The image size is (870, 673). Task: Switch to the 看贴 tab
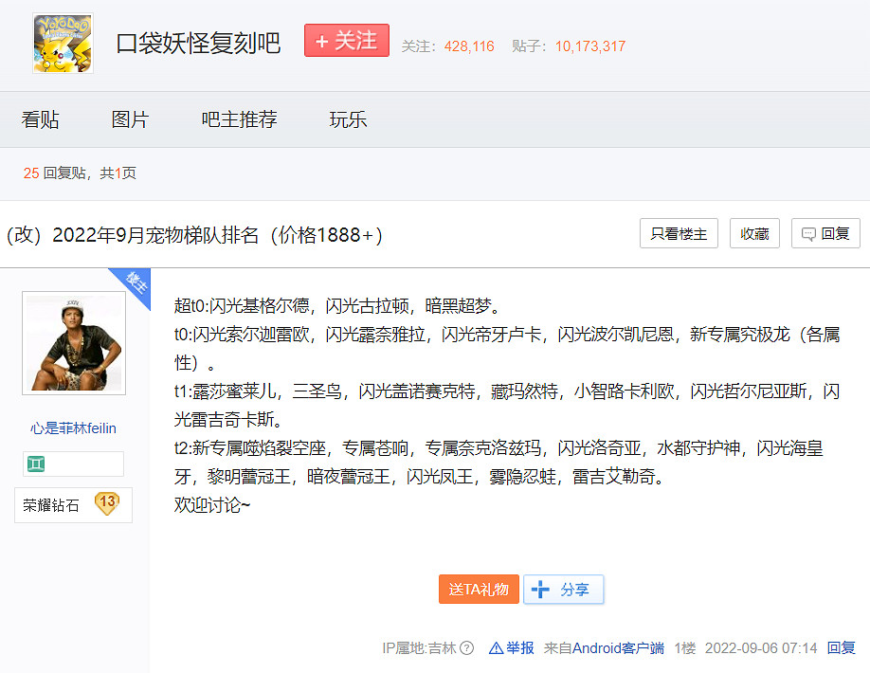(x=41, y=119)
